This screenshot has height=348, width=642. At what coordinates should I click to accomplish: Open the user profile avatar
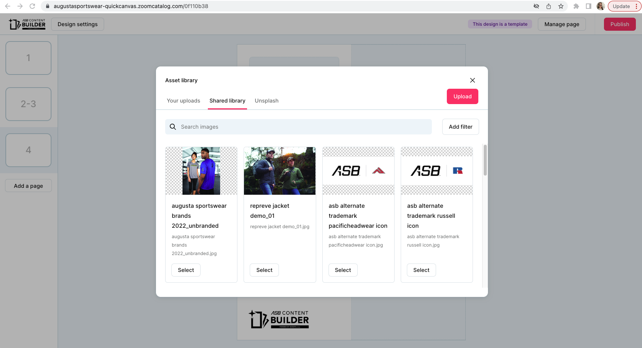tap(601, 6)
